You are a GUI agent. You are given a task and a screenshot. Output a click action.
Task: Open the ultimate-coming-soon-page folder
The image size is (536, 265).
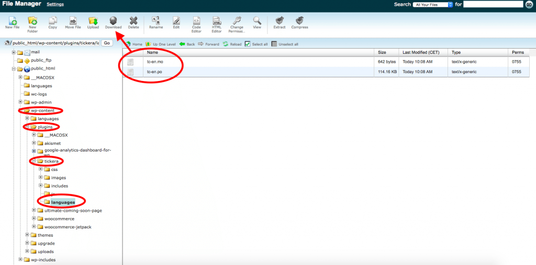point(73,210)
